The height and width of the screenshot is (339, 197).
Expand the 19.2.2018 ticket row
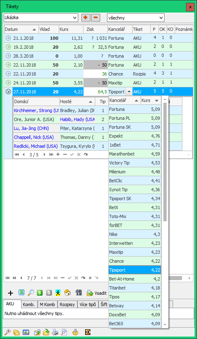(8, 47)
